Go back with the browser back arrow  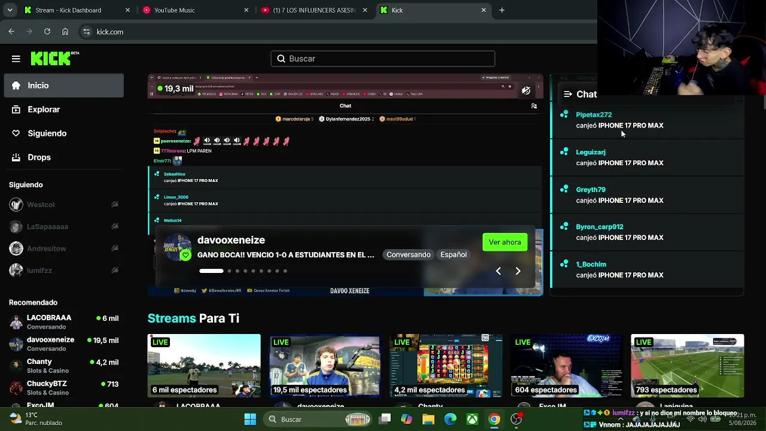[11, 32]
